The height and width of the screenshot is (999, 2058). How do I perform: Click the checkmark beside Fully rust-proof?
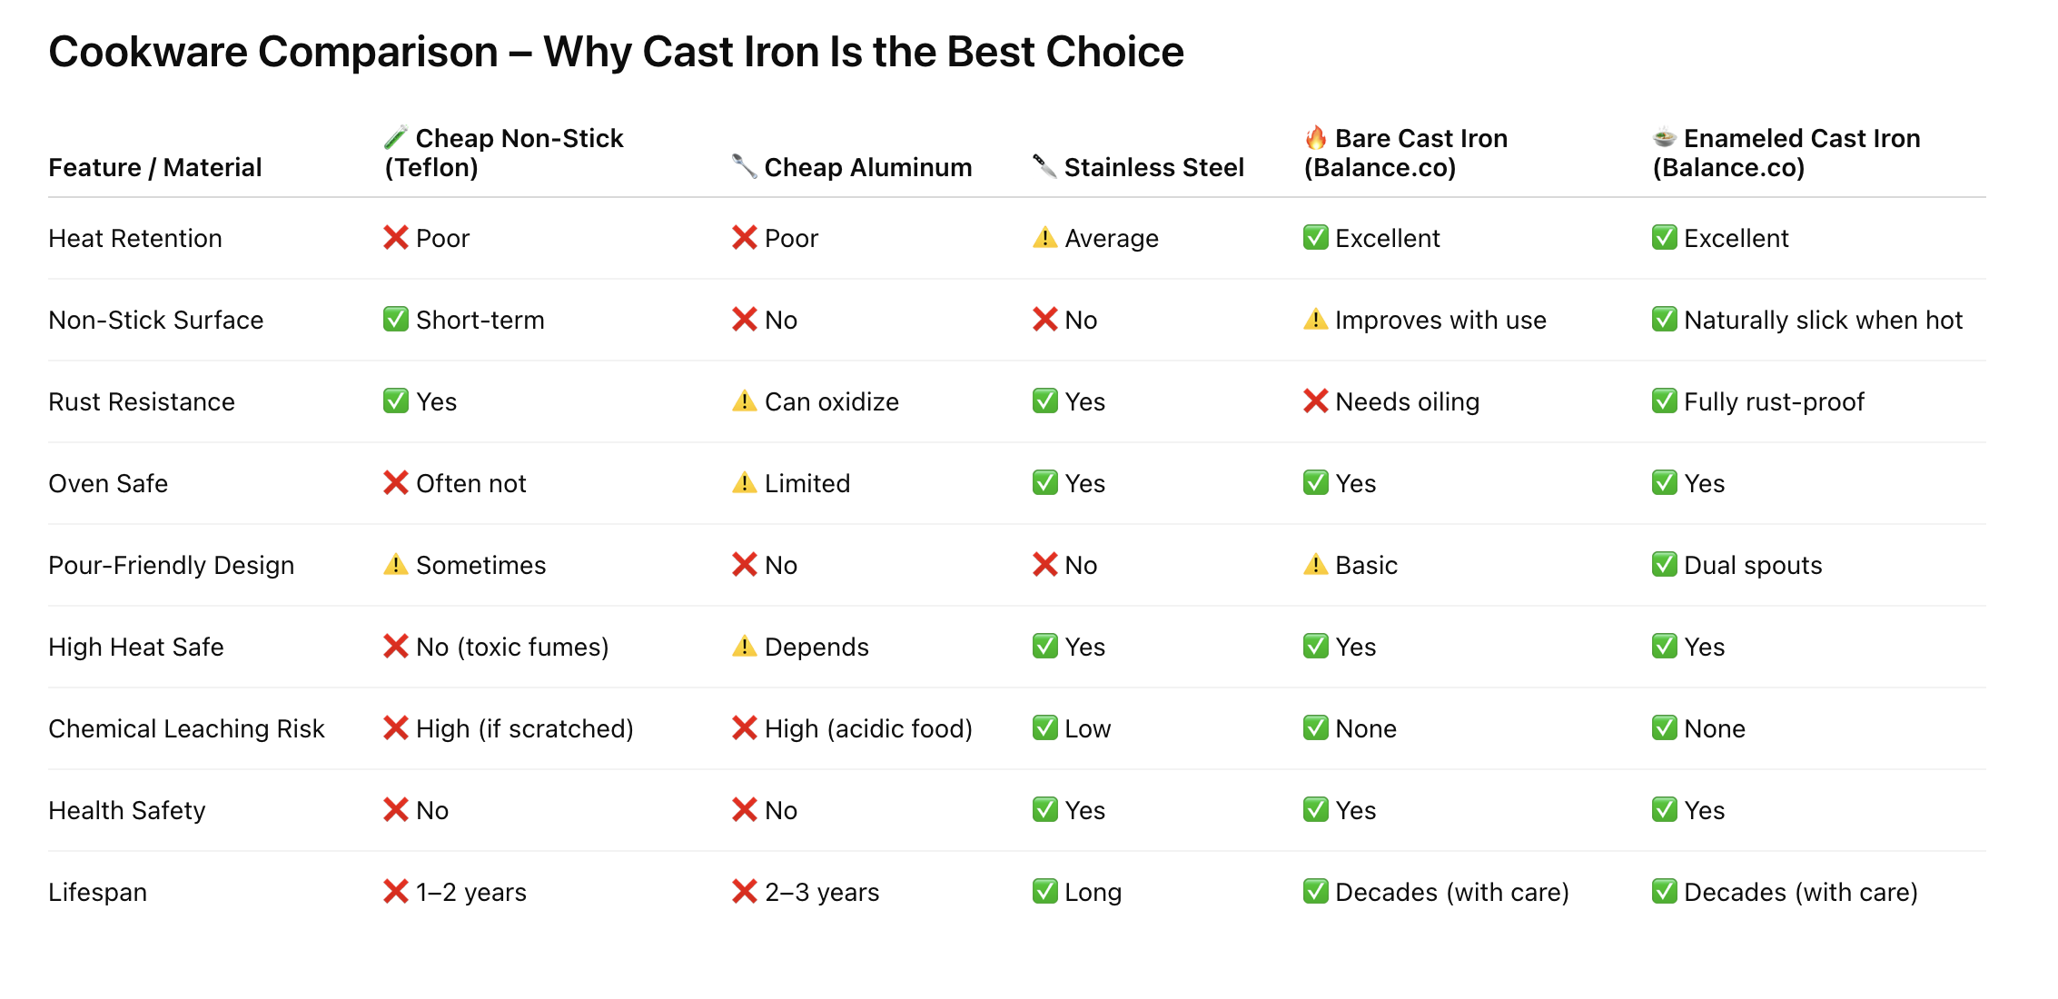1664,401
